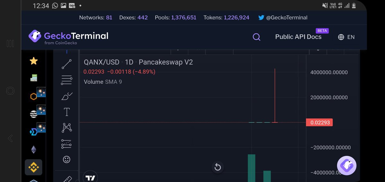Tap the WhatsApp notification icon in status bar
The height and width of the screenshot is (182, 385).
click(x=55, y=5)
